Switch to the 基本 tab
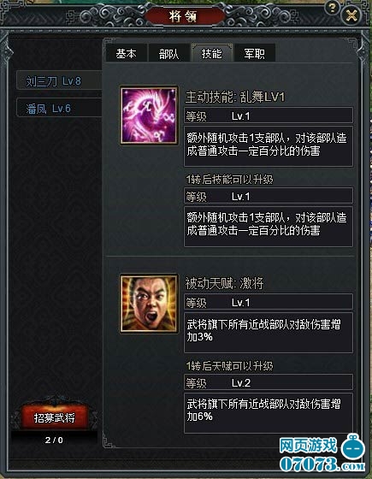This screenshot has height=479, width=372. pyautogui.click(x=126, y=53)
